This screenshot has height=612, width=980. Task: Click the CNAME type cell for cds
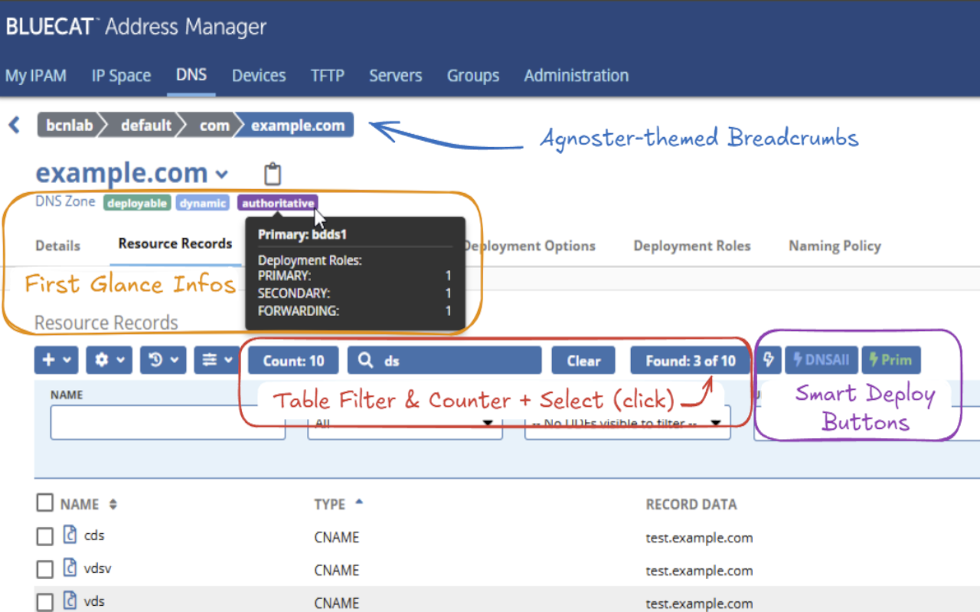(337, 537)
